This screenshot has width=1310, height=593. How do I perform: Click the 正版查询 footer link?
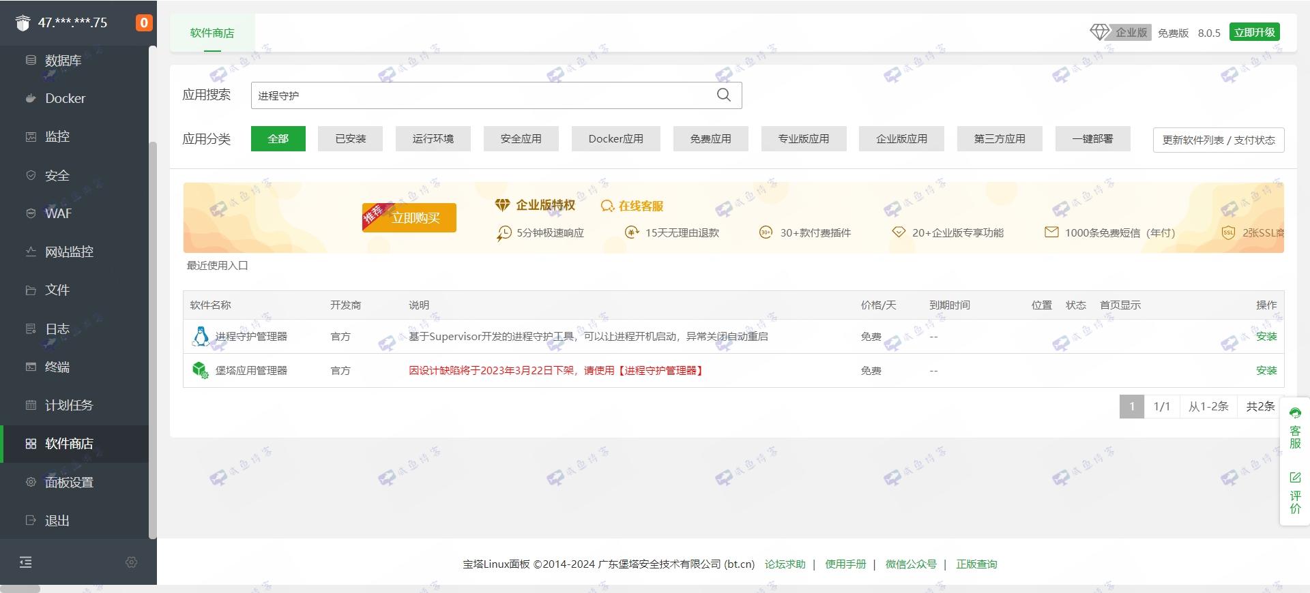(x=976, y=564)
